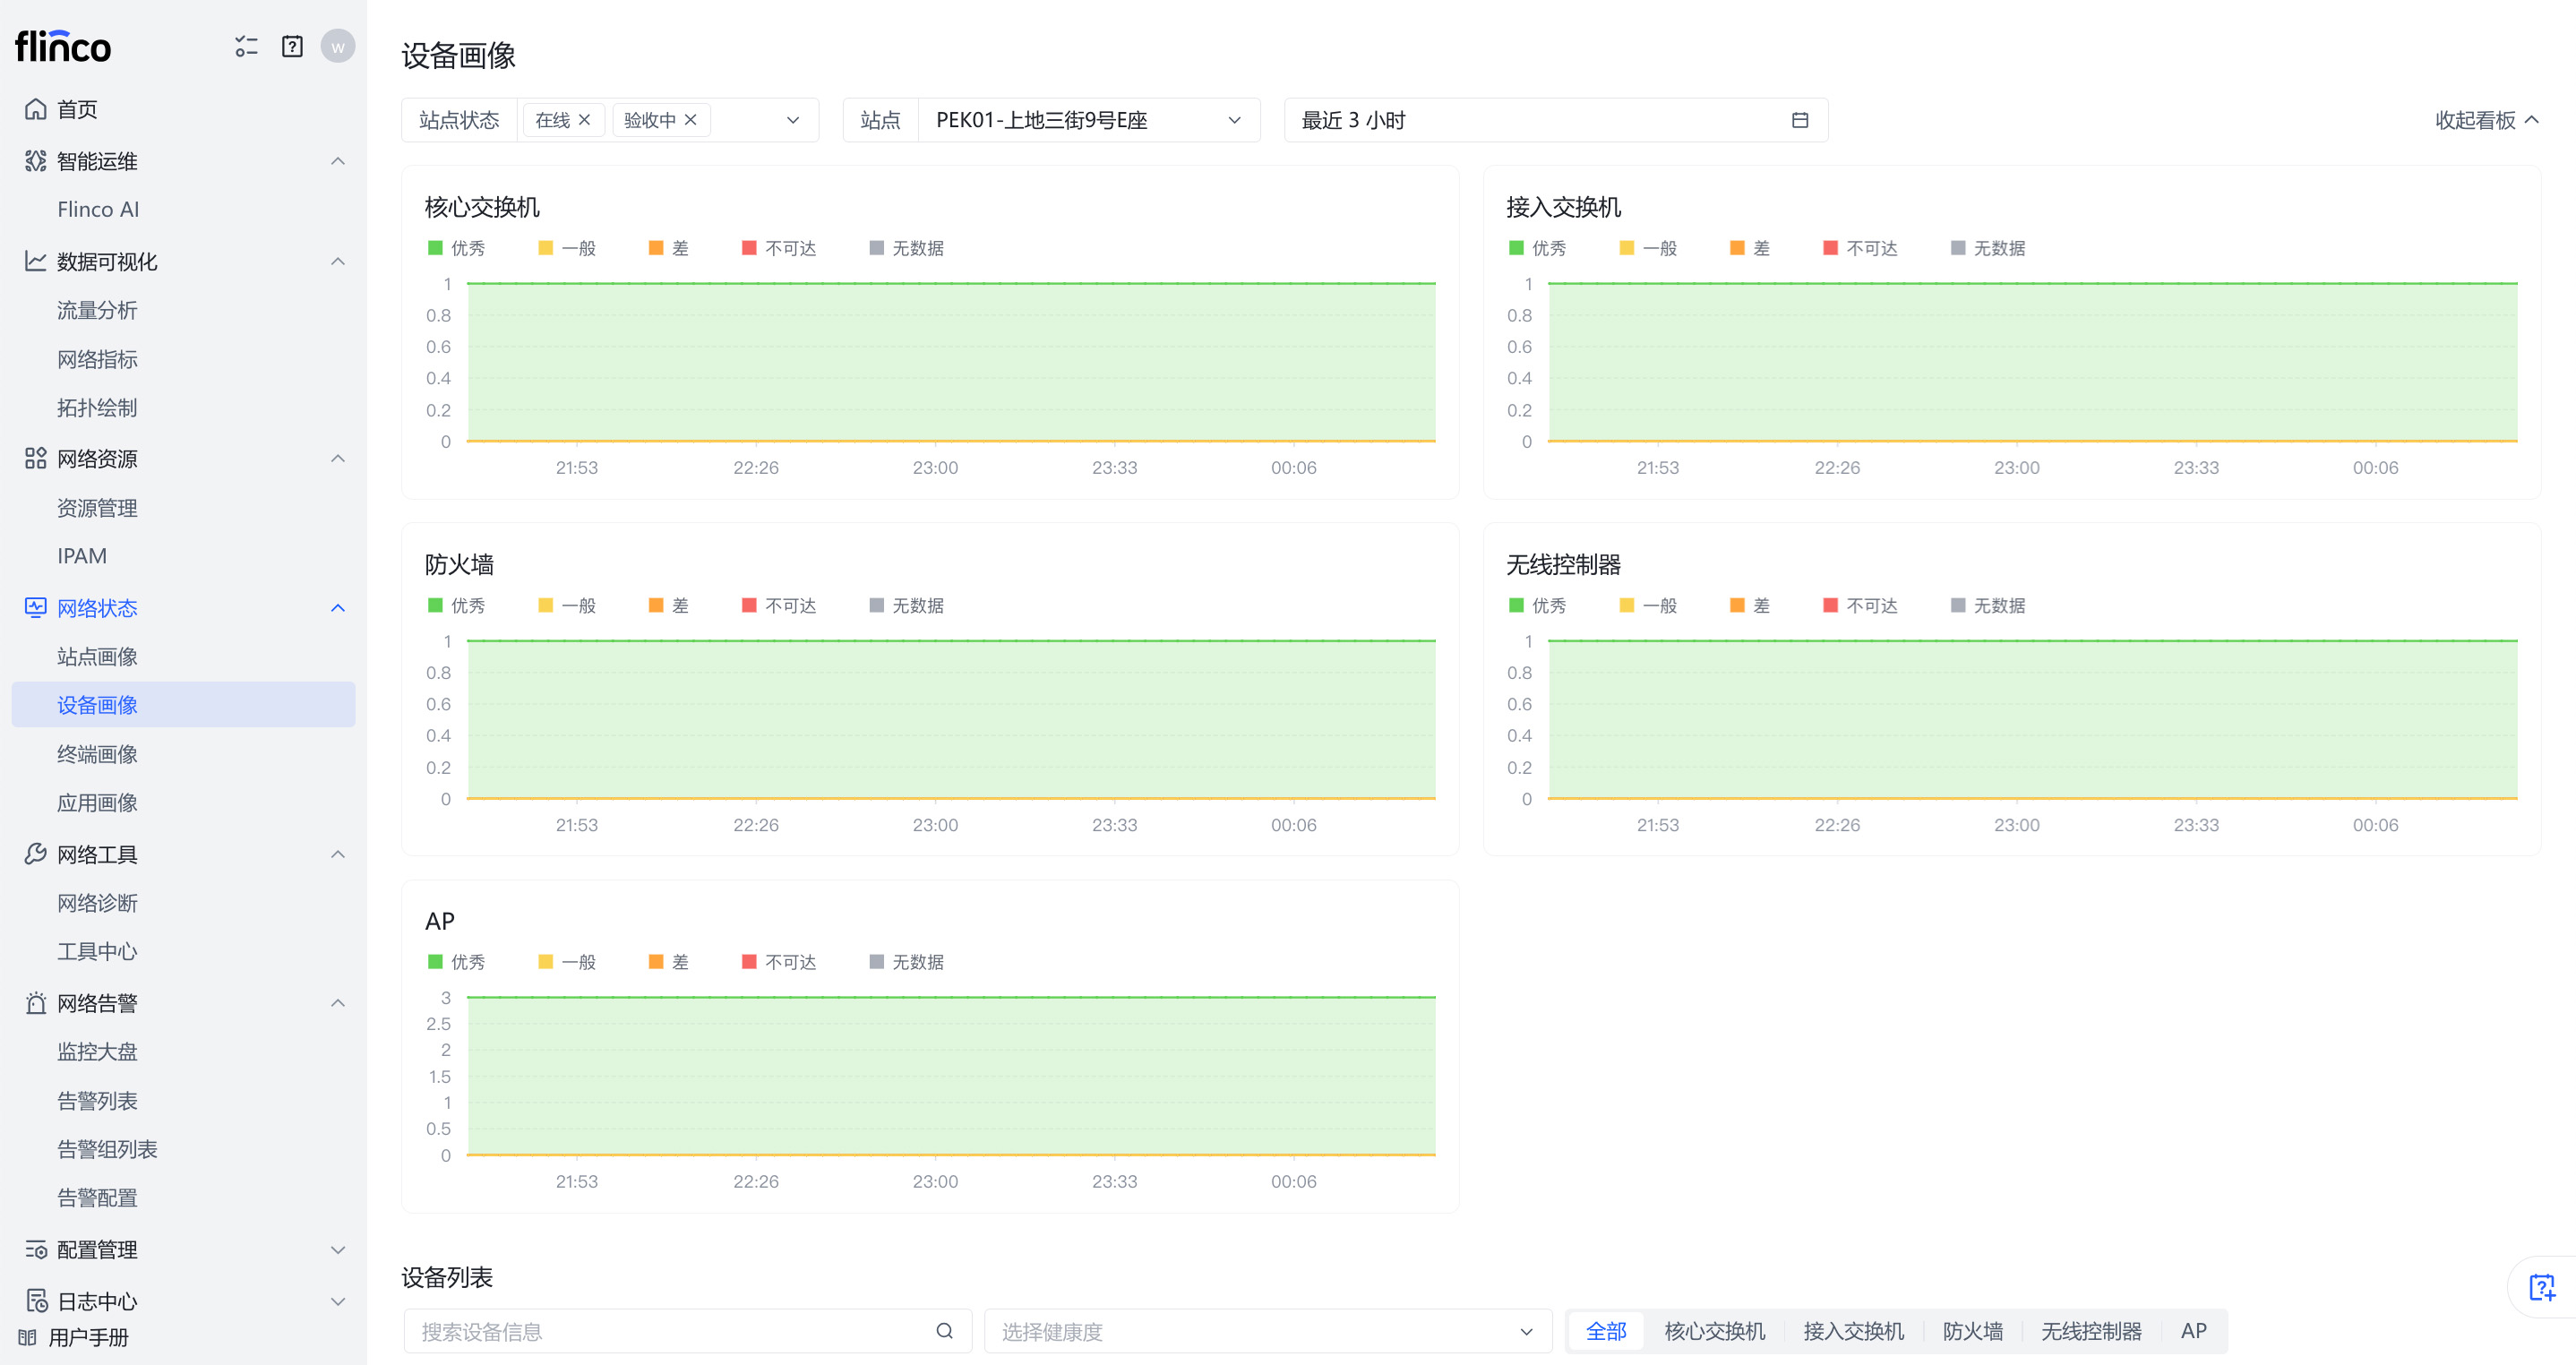The image size is (2576, 1365).
Task: Select the 防火墙 device list tab
Action: (x=1972, y=1331)
